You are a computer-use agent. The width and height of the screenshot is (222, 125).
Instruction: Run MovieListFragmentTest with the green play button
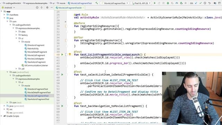[x=155, y=3]
